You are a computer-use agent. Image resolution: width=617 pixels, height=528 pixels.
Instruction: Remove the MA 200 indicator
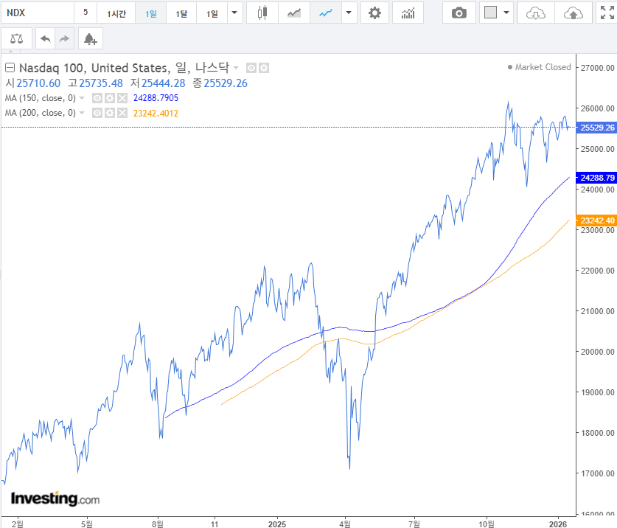pyautogui.click(x=122, y=113)
